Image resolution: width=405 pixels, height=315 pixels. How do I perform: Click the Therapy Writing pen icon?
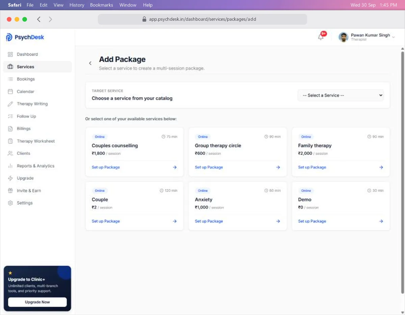pos(10,104)
